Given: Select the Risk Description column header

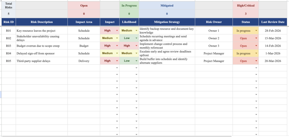Looking at the screenshot, I should 42,22.
